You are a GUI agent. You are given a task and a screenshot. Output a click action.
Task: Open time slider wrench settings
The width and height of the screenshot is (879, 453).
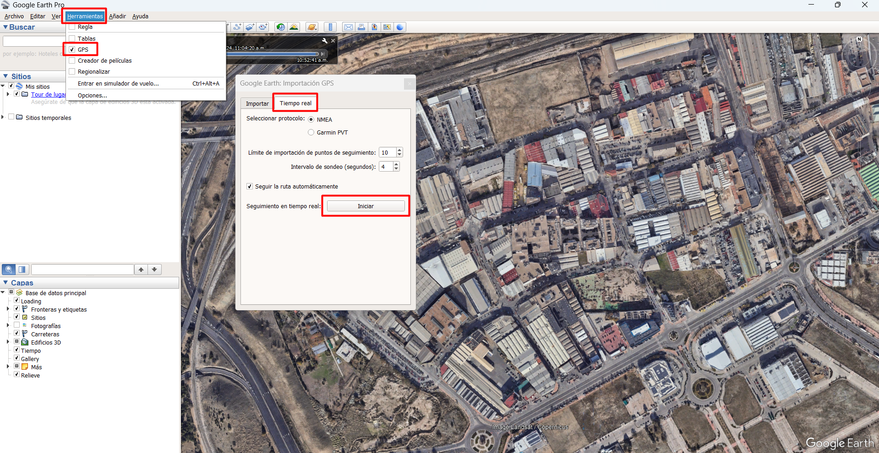pyautogui.click(x=325, y=41)
